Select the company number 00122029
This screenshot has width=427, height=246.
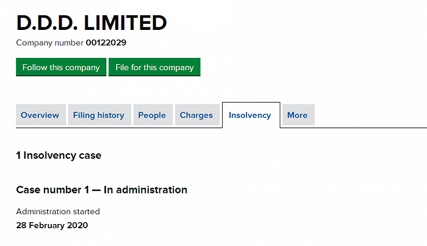106,43
